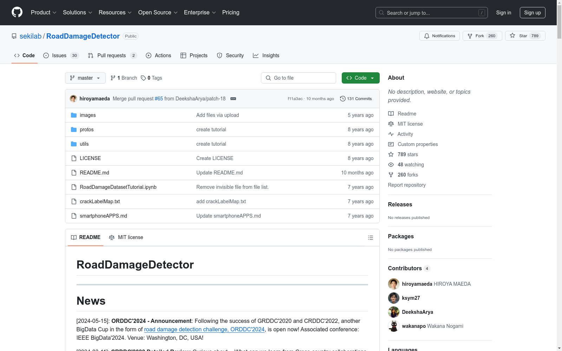Expand the Enterprise menu
The image size is (562, 351).
(x=200, y=12)
